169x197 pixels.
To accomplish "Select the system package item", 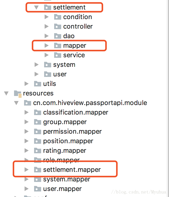I will (x=64, y=65).
